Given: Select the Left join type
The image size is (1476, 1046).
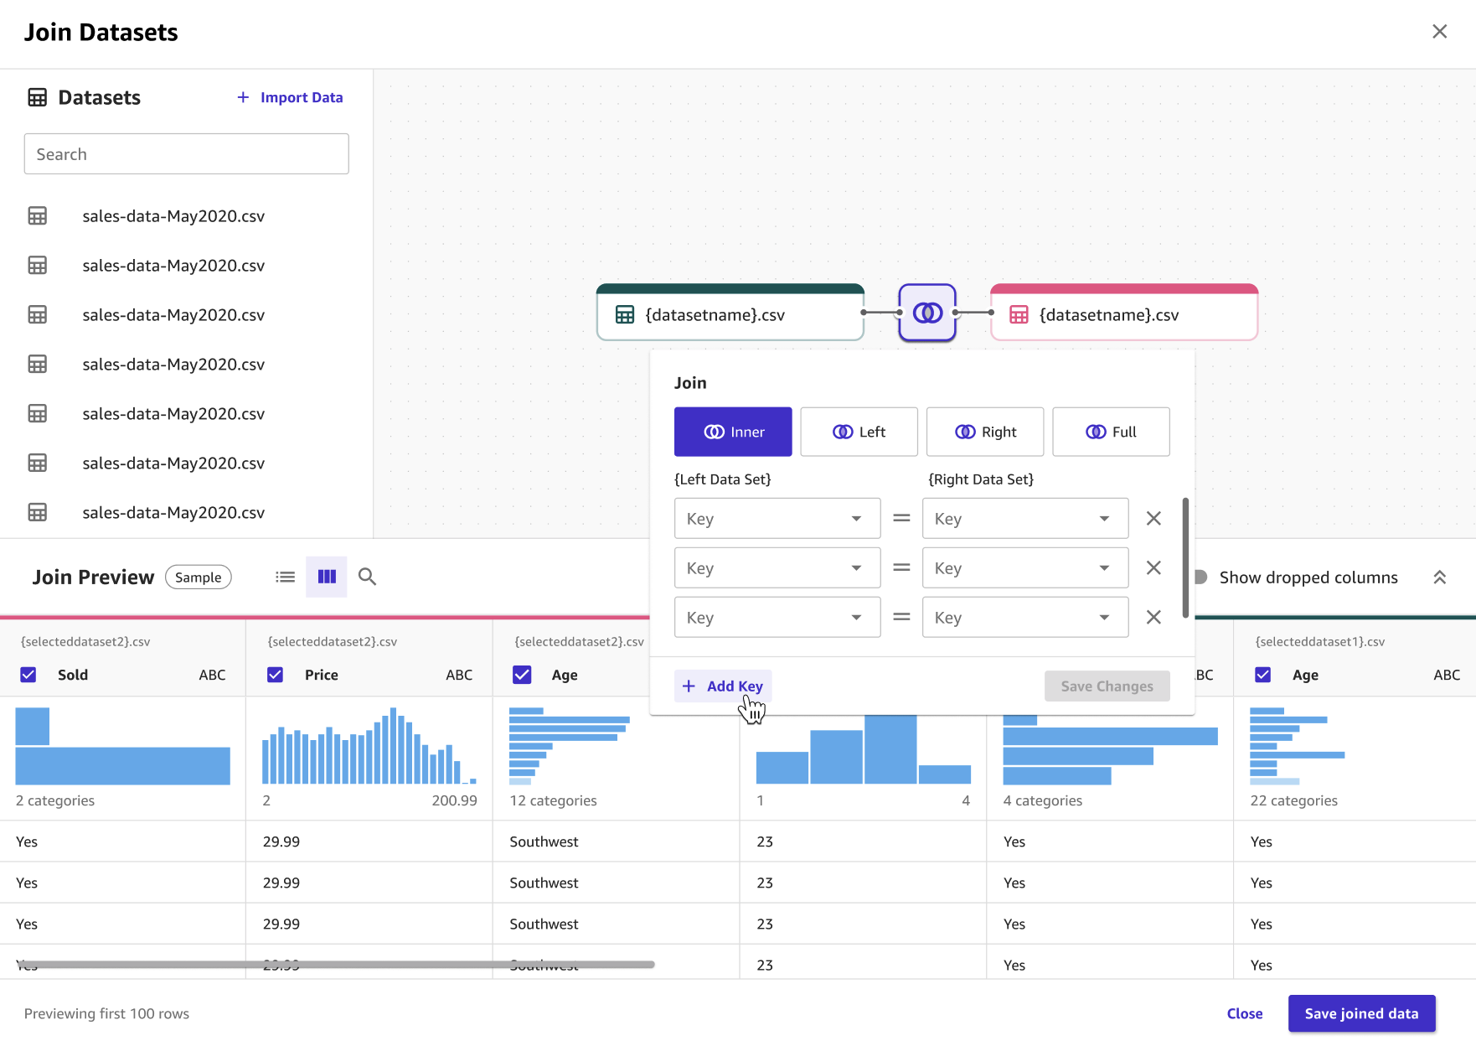Looking at the screenshot, I should [859, 432].
